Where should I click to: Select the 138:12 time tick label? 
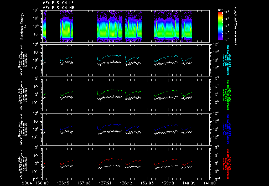[x=126, y=183]
